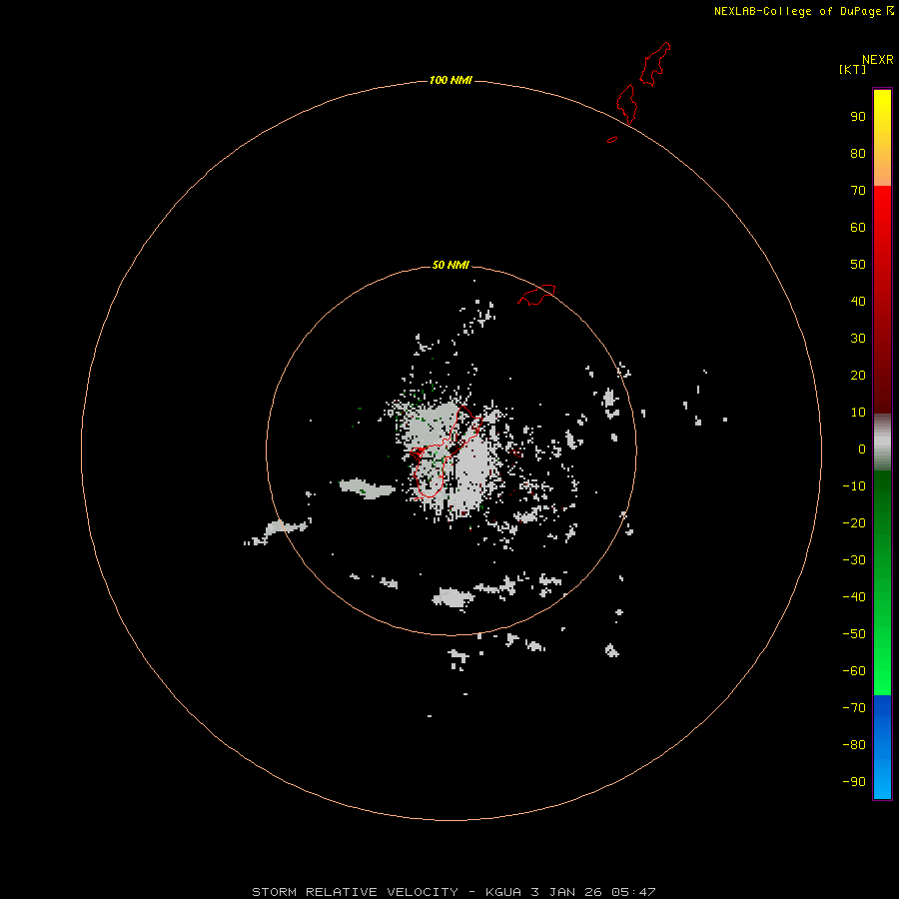Image resolution: width=899 pixels, height=899 pixels.
Task: Click the 0 value on velocity scale
Action: click(862, 449)
